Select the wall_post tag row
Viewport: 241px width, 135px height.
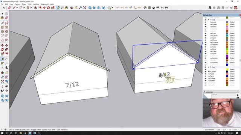(x=221, y=54)
